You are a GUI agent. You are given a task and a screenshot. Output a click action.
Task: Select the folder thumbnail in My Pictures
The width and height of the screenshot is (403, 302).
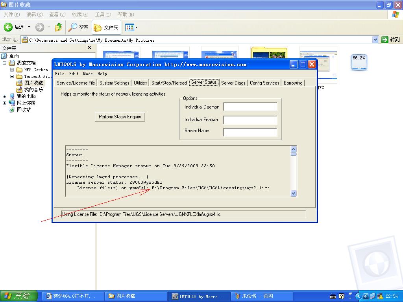tap(269, 53)
